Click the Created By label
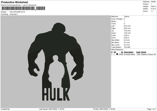157x111 pixels. [5, 109]
